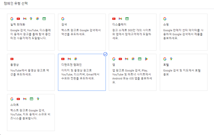The height and width of the screenshot is (135, 214).
Task: Pick the 앱 campaign type card
Action: (132, 72)
